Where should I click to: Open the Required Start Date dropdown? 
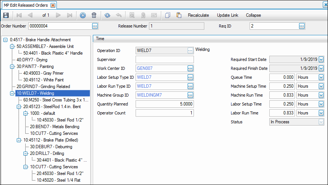321,59
